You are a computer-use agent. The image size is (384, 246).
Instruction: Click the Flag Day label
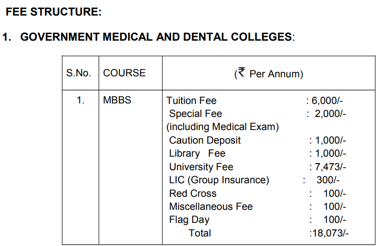tap(189, 220)
